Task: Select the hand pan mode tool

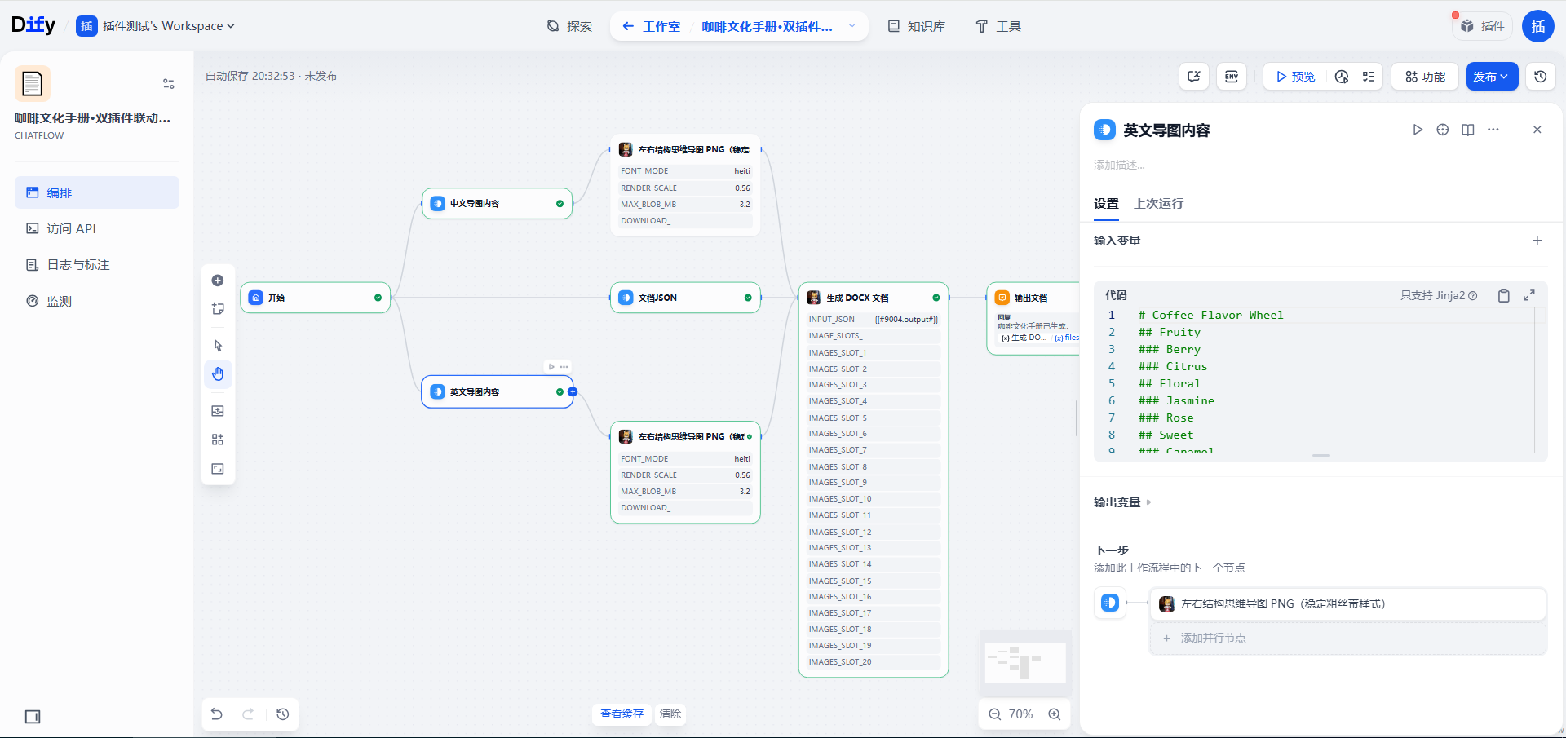Action: click(x=218, y=374)
